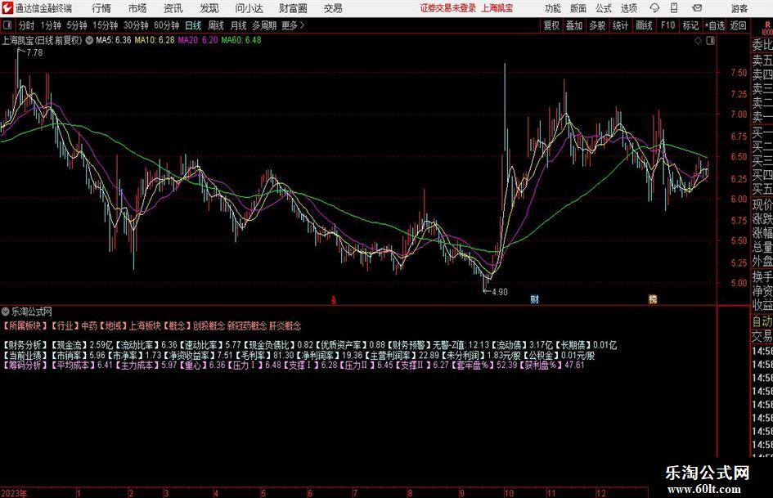Screen dimensions: 773x498
Task: Click 证券交易未登录 login status link
Action: 448,8
